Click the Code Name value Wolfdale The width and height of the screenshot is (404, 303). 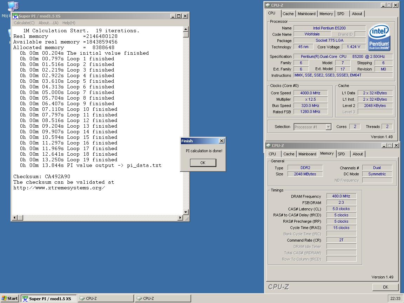pyautogui.click(x=312, y=34)
